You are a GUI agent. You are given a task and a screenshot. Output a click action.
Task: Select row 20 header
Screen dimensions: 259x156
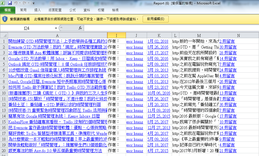(x=4, y=151)
